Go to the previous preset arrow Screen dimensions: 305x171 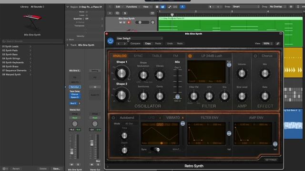pos(119,44)
